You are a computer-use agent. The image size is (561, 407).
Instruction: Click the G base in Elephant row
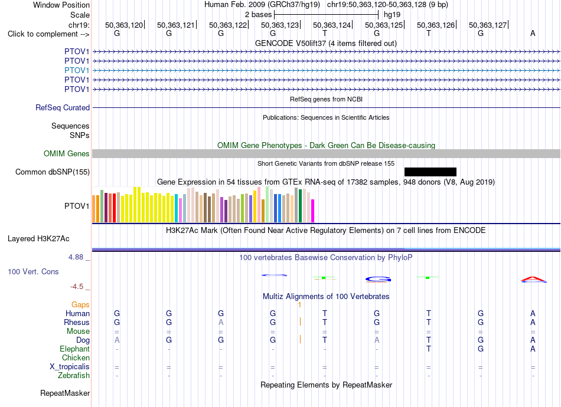pos(481,349)
